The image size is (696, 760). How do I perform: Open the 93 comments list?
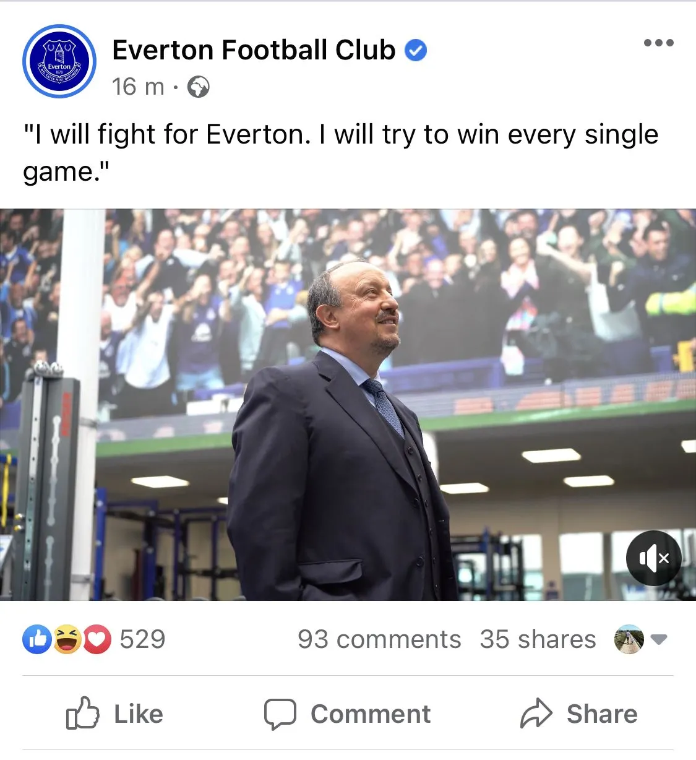pos(379,639)
